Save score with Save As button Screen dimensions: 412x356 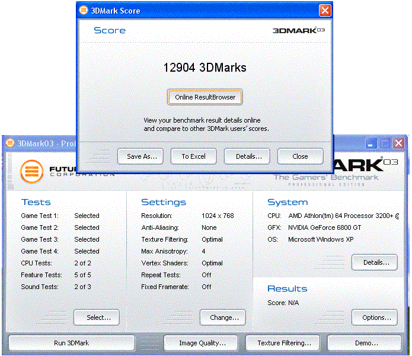[140, 156]
